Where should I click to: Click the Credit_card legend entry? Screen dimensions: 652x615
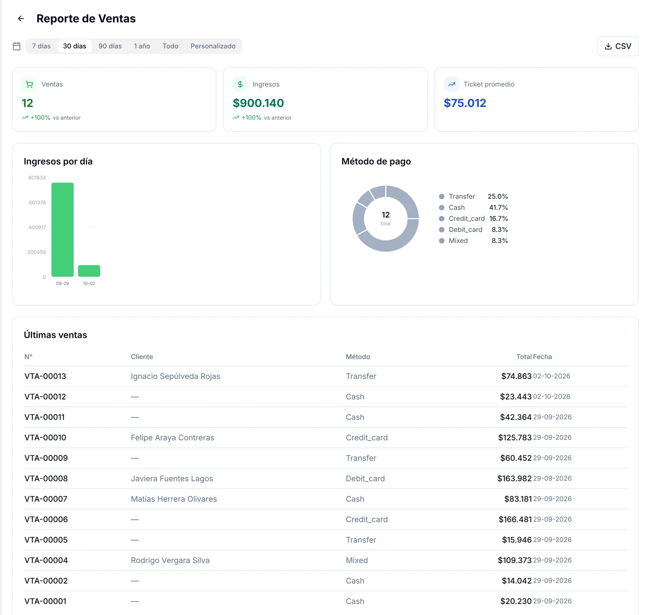[473, 219]
